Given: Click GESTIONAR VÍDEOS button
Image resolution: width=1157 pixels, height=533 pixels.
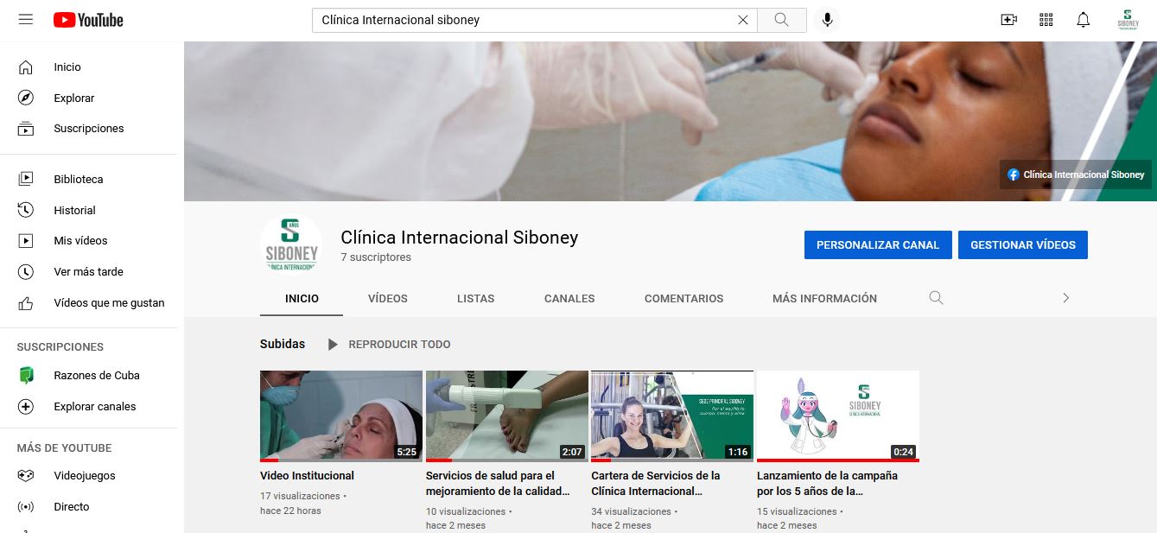Looking at the screenshot, I should [1022, 245].
